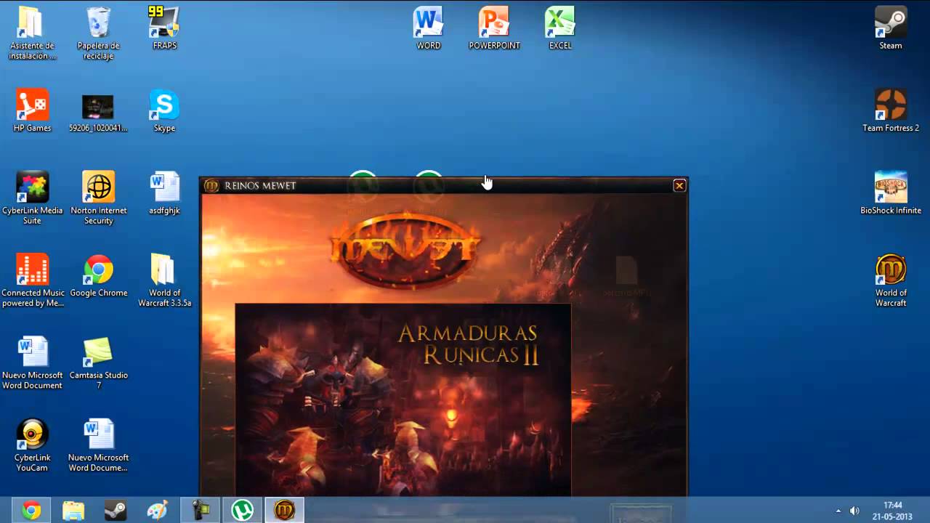Show hidden system tray icons

(x=838, y=511)
